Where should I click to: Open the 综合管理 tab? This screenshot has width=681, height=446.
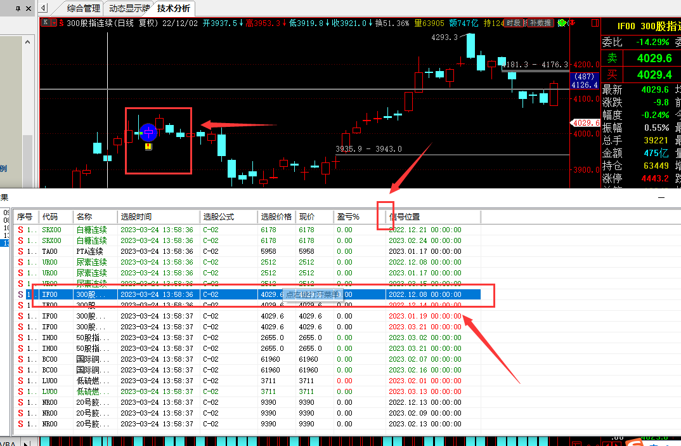coord(84,8)
